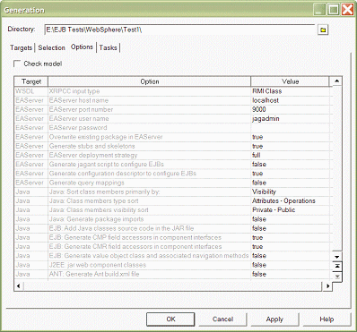Click the options list scroll-down arrow
Screen dimensions: 357x332
337,257
